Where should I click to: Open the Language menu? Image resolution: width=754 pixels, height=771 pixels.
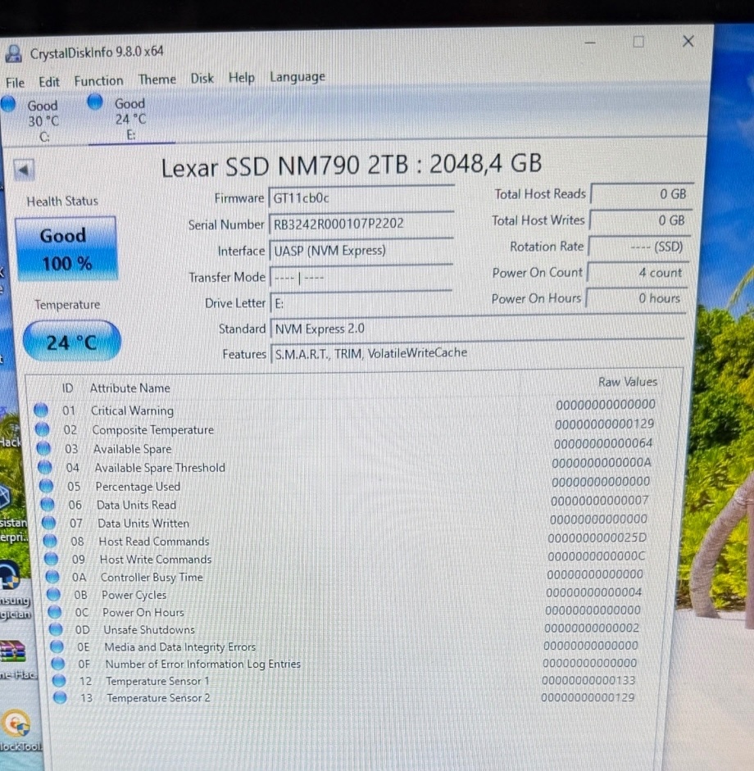tap(297, 77)
